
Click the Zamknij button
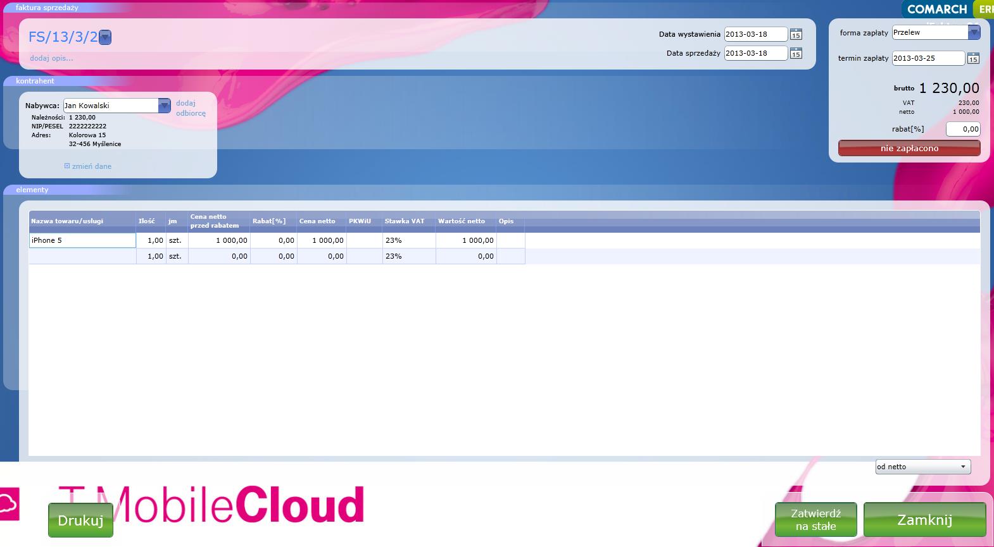[x=924, y=520]
